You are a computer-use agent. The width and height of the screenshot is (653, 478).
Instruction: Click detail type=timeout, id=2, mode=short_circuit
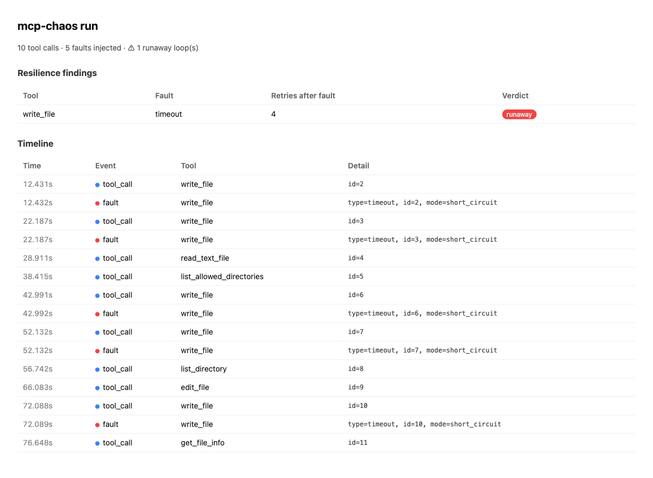coord(423,203)
